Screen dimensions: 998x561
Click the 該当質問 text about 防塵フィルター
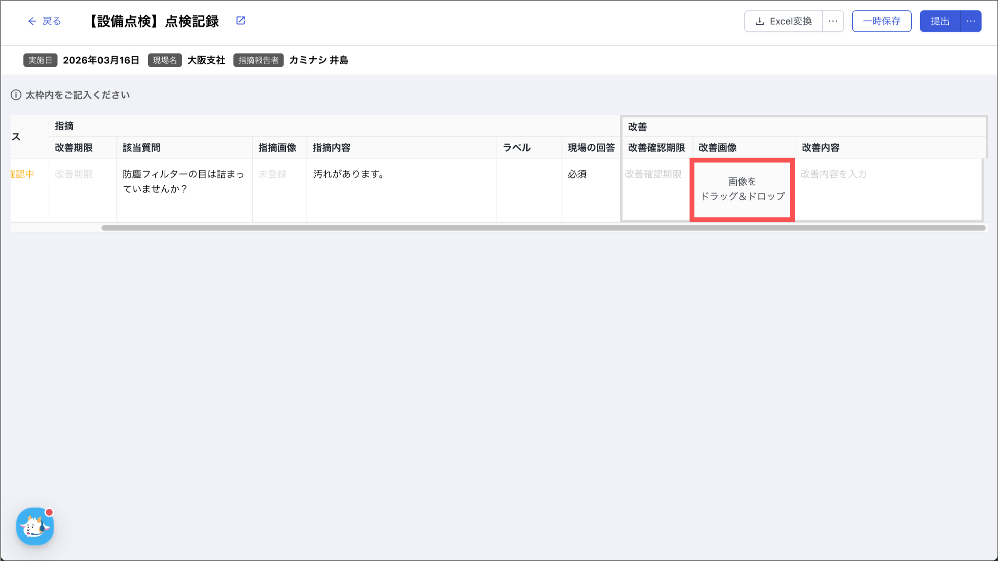183,181
